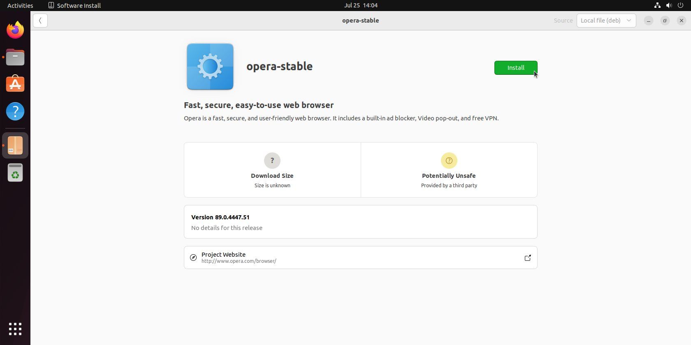Click the compass icon beside Project Website
This screenshot has width=691, height=345.
pos(193,258)
